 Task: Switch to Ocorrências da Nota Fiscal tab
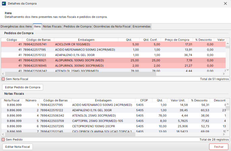point(112,27)
